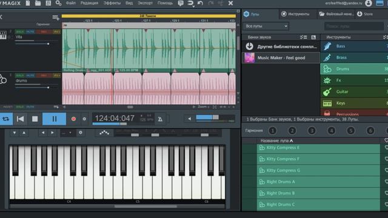388x218 pixels.
Task: Click the download icon for other sample libraries
Action: point(249,46)
